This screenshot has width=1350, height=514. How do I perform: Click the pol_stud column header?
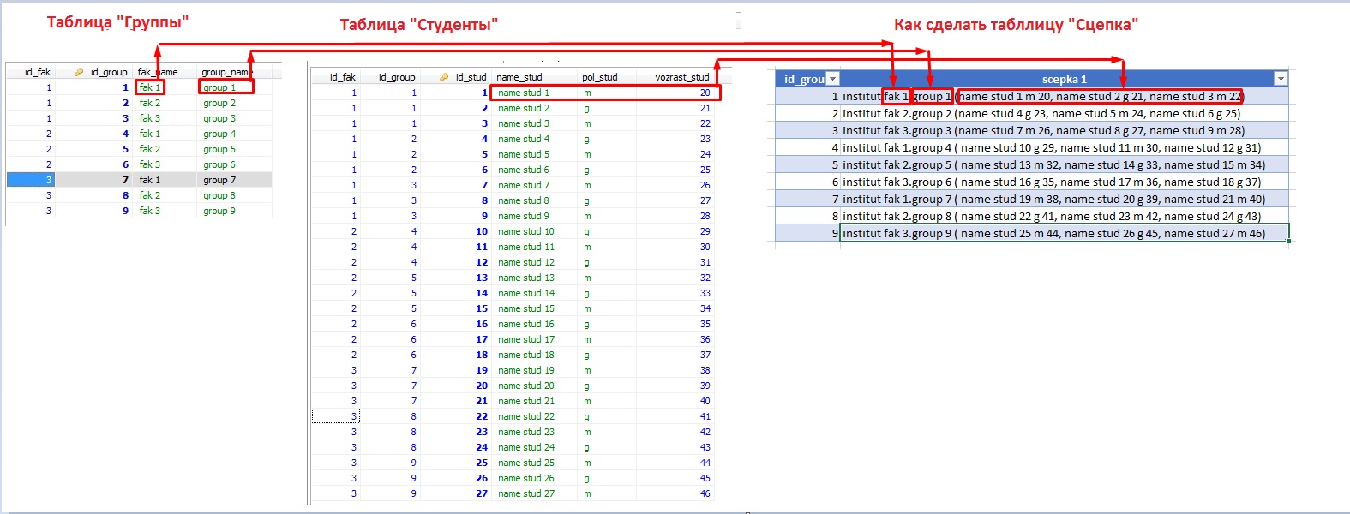coord(599,77)
